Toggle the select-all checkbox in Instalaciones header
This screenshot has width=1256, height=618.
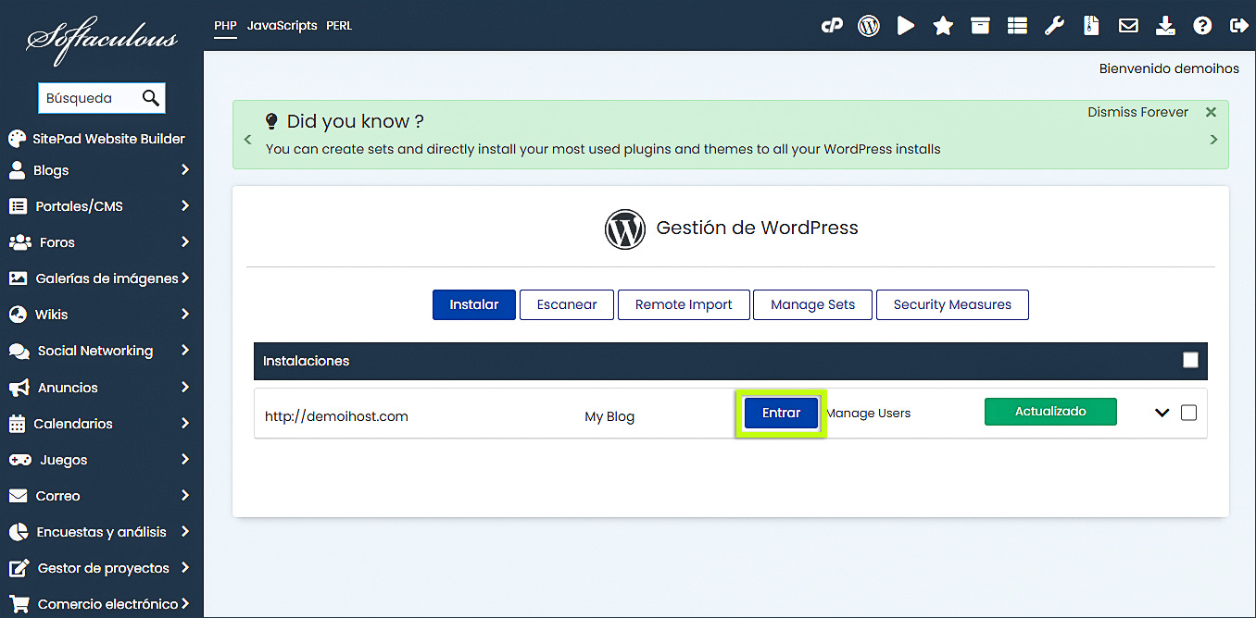click(1190, 361)
